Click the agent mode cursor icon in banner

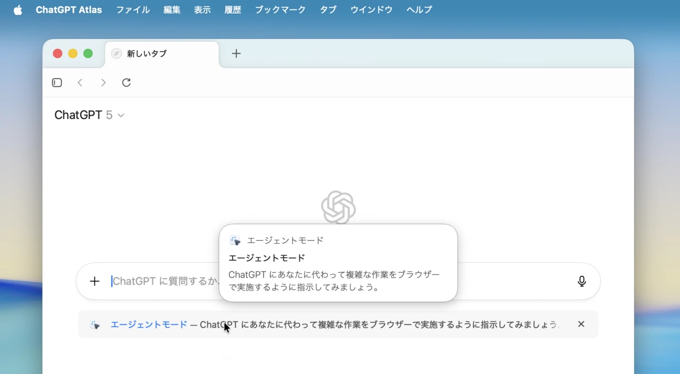click(x=95, y=325)
